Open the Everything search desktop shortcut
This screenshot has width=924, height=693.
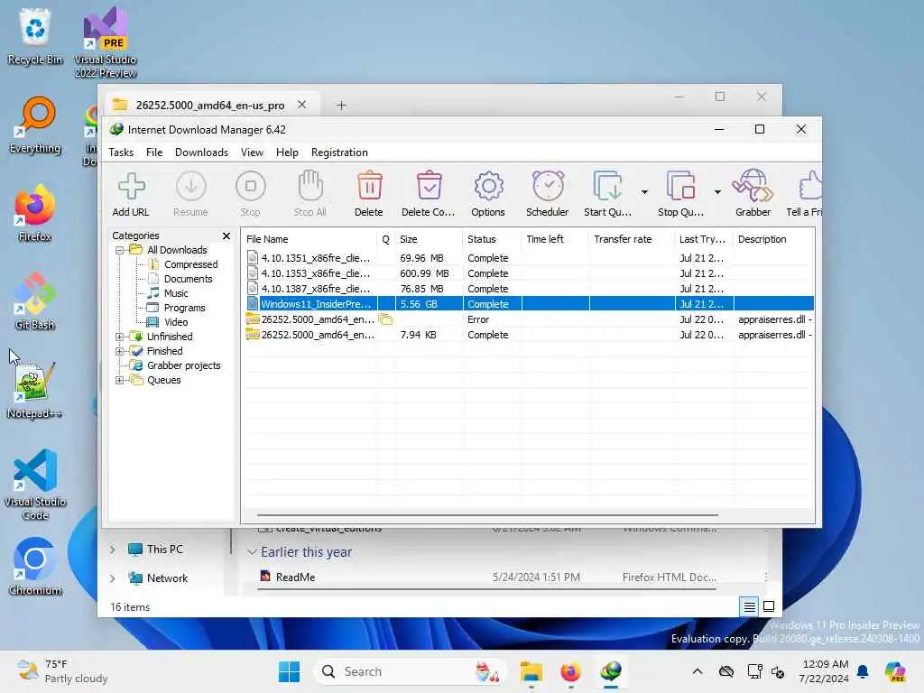[35, 125]
